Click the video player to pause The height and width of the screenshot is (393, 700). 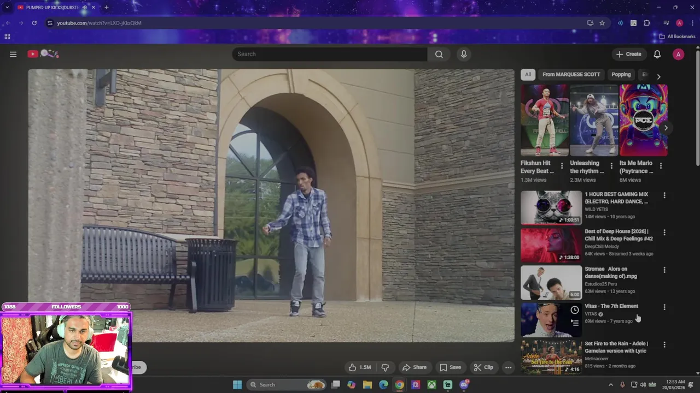coord(271,205)
